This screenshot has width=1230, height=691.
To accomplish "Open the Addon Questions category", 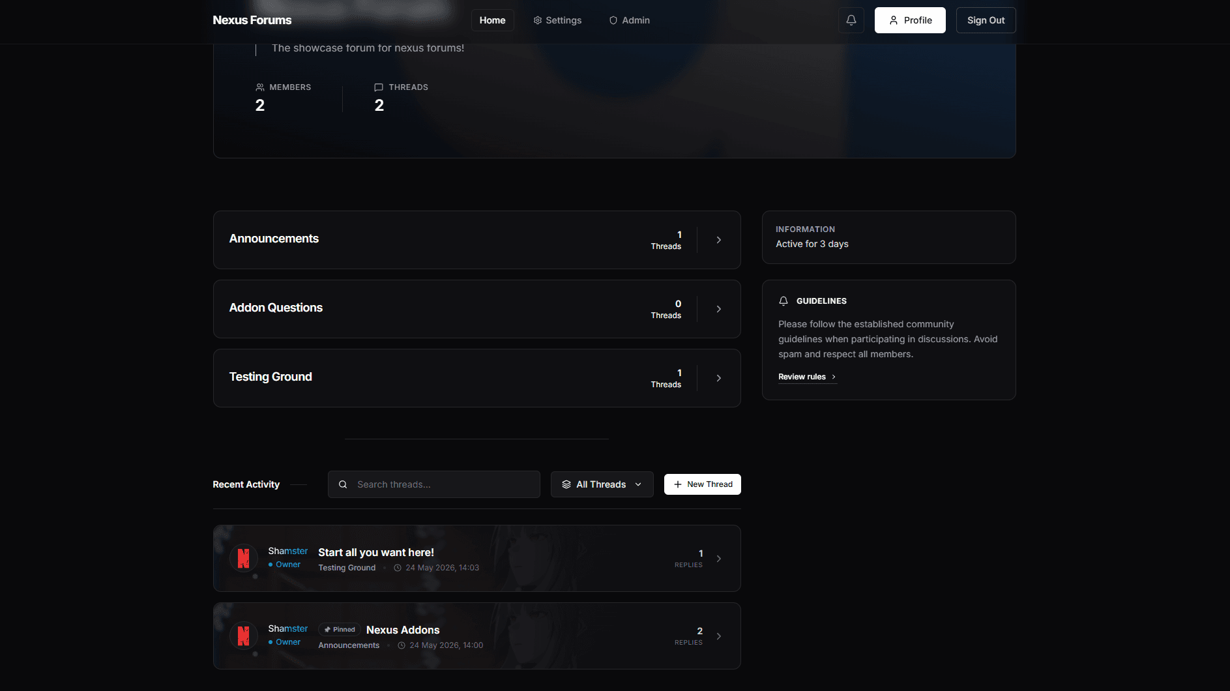I will point(476,309).
